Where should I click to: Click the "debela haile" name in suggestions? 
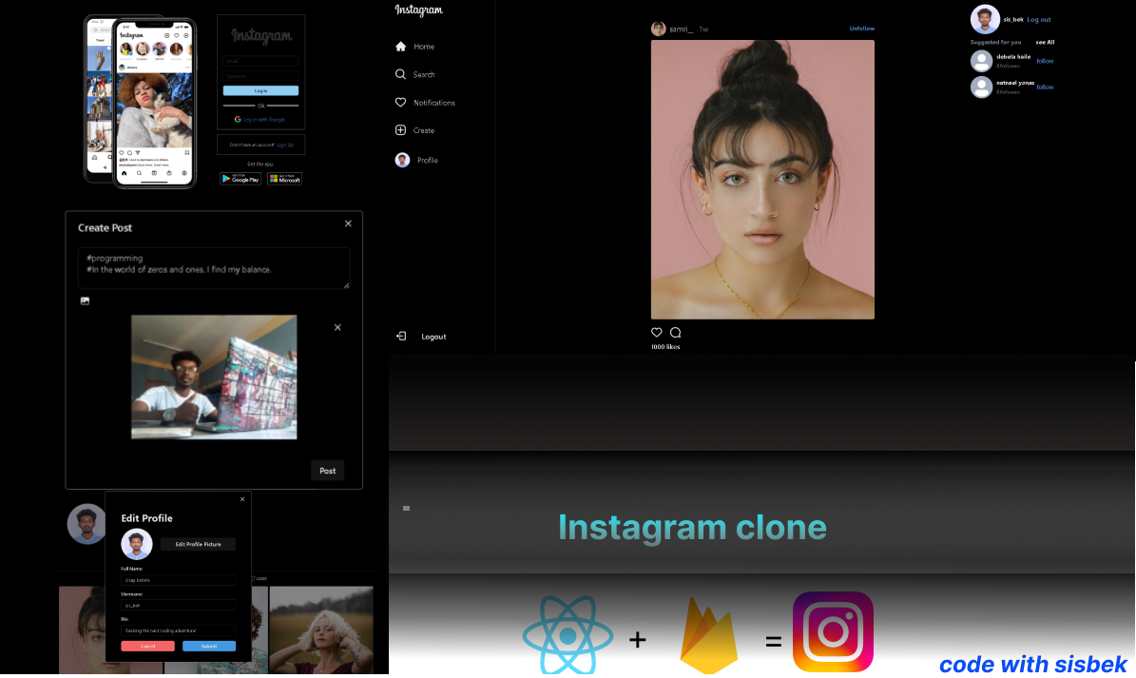pyautogui.click(x=1013, y=56)
